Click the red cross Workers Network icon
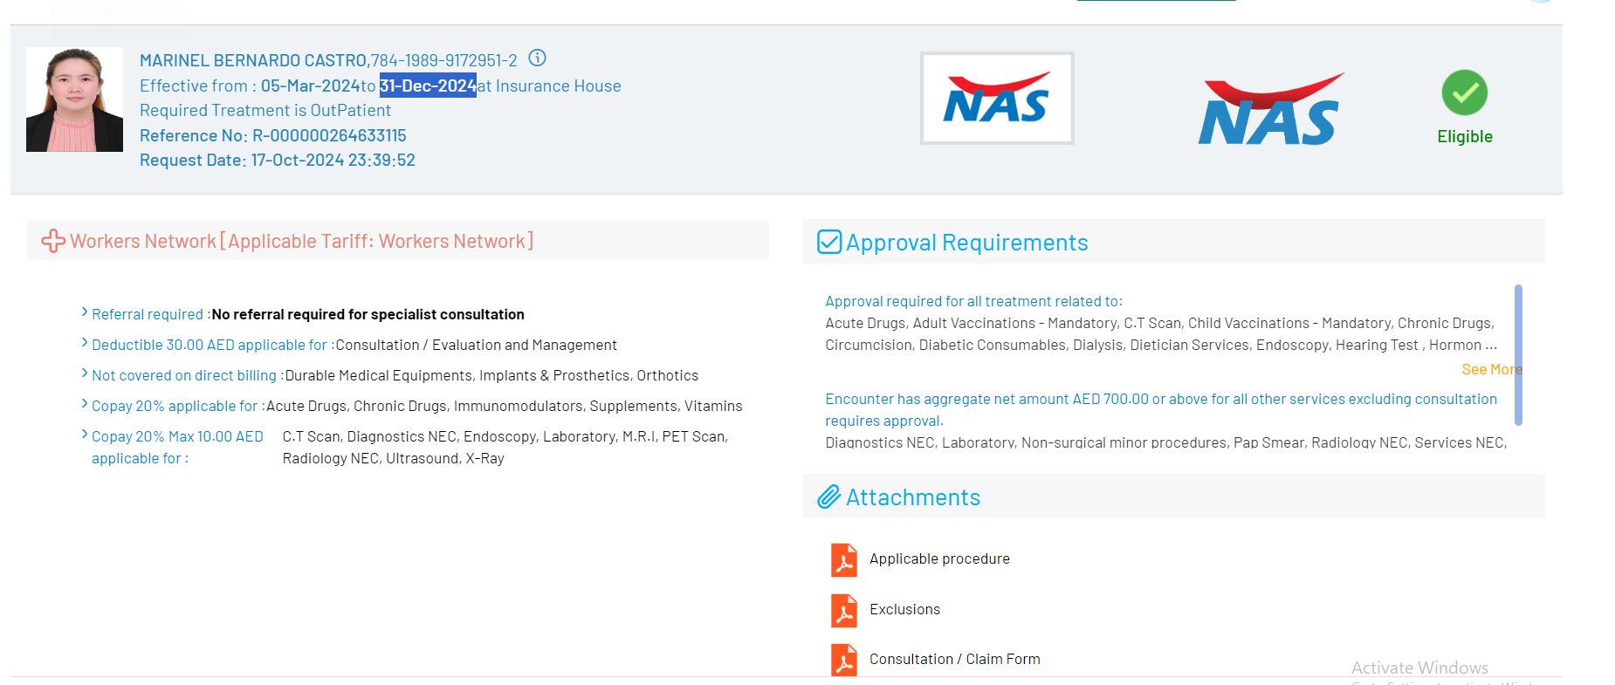Image resolution: width=1615 pixels, height=685 pixels. pos(53,242)
